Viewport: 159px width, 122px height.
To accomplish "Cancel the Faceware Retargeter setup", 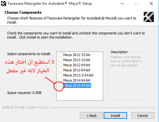I will point(143,116).
